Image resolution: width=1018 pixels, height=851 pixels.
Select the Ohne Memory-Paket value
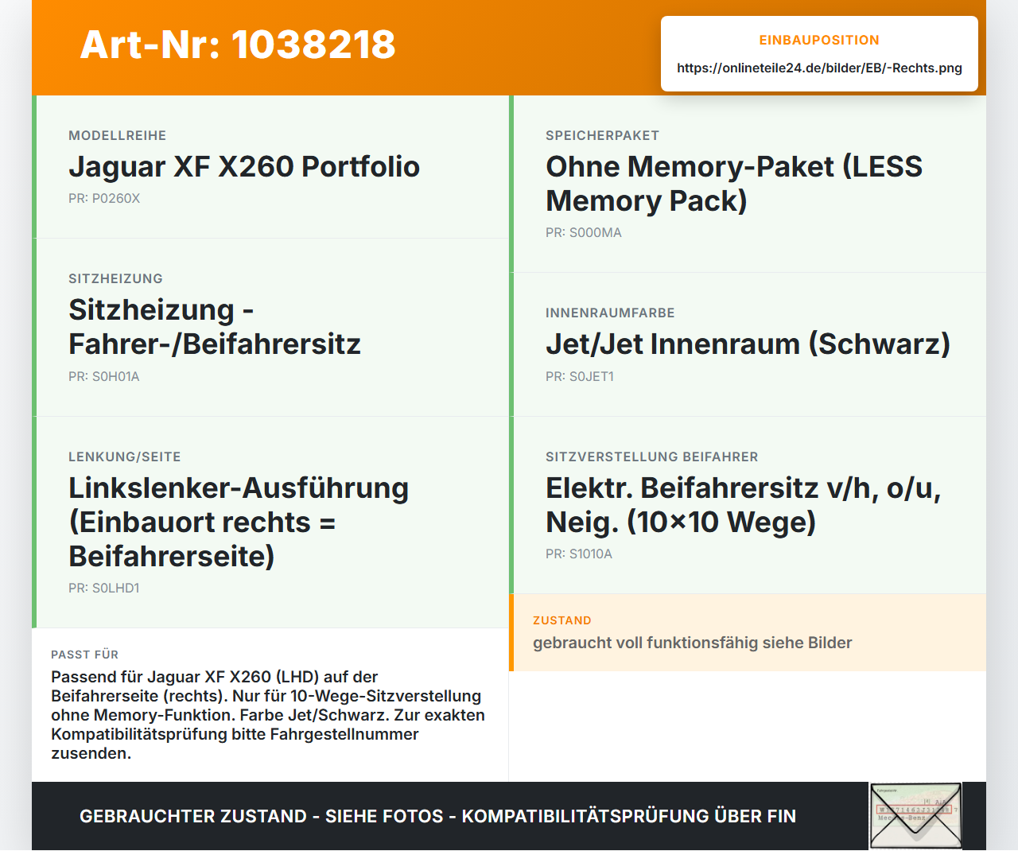click(734, 184)
